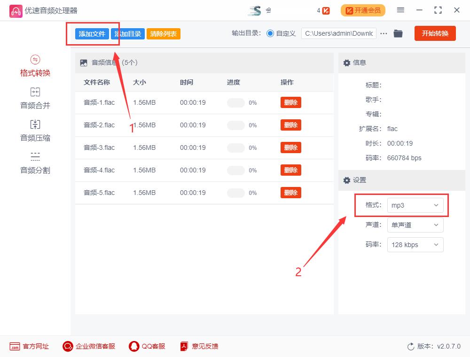Image resolution: width=470 pixels, height=357 pixels.
Task: Open the 码率 bitrate dropdown showing 128 kbps
Action: coord(415,245)
